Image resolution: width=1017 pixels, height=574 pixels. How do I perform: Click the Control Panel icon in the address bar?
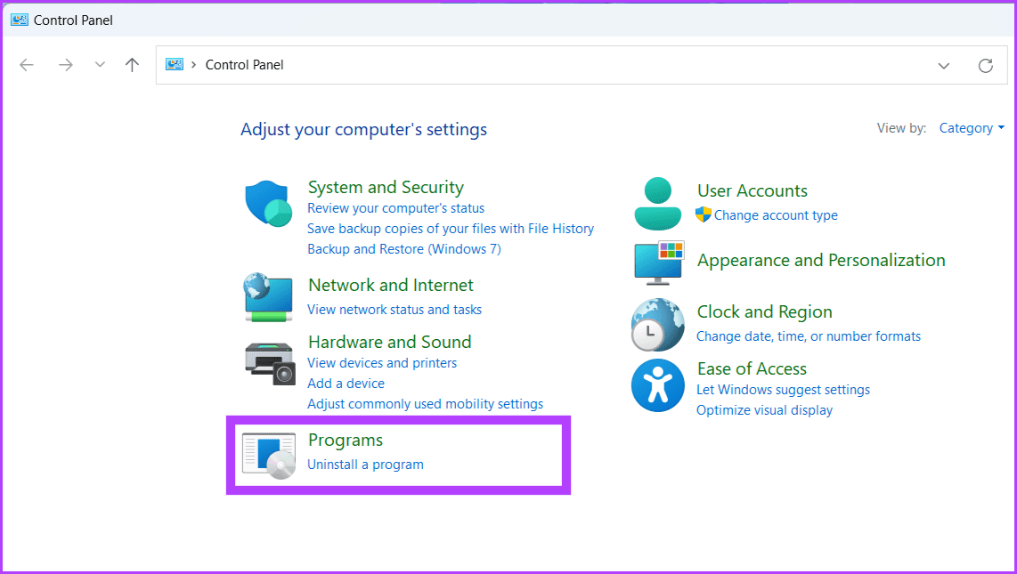coord(175,64)
